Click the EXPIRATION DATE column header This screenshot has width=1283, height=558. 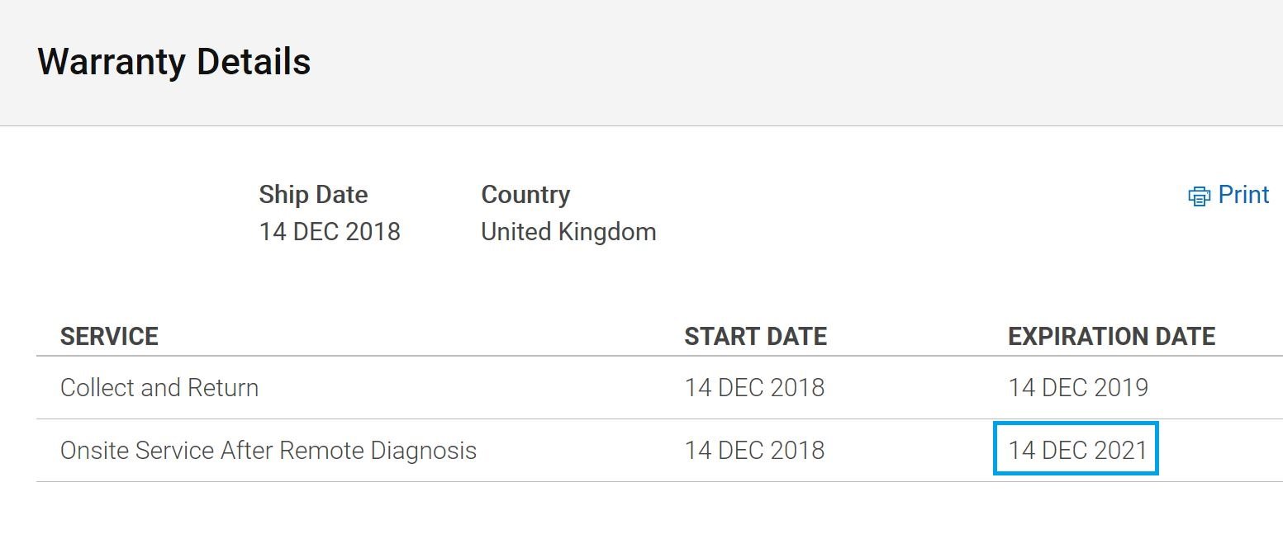coord(1111,337)
